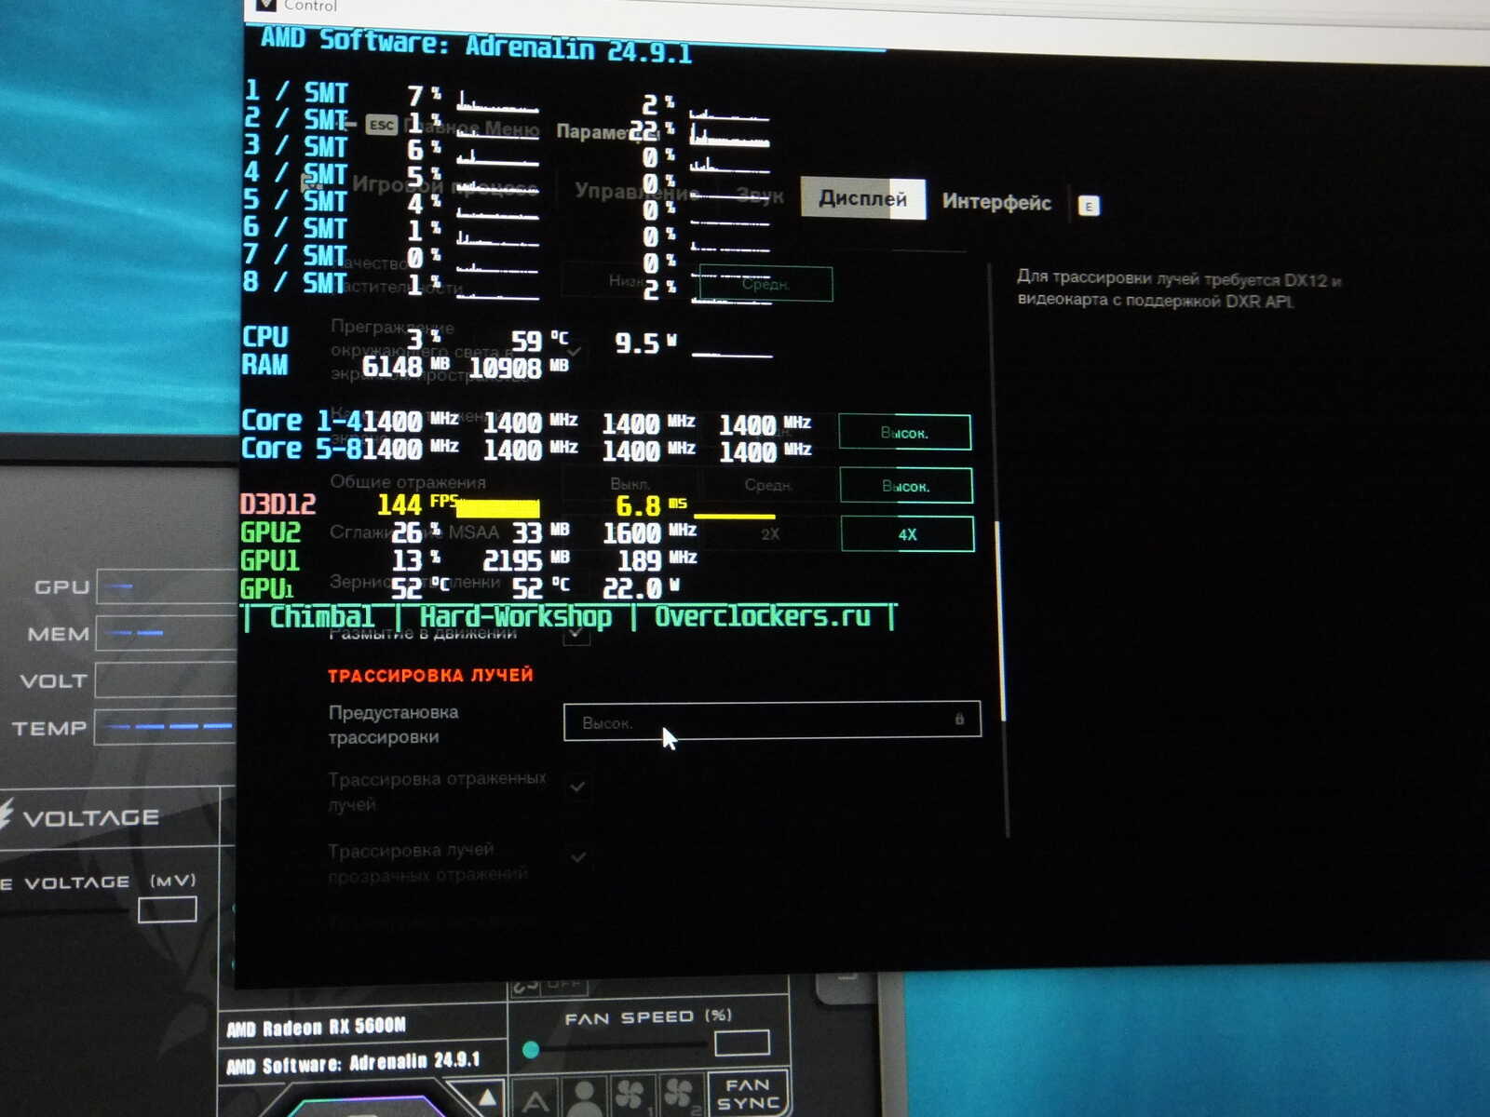The image size is (1490, 1117).
Task: Toggle Трассировка лучей прозрачных отражений checkbox
Action: point(577,856)
